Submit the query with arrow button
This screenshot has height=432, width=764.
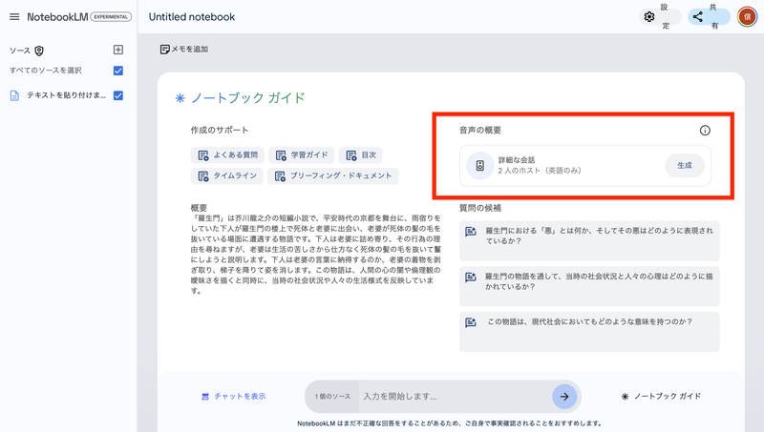(x=564, y=396)
